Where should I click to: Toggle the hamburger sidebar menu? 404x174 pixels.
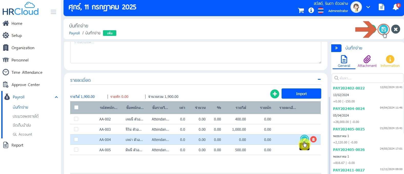pyautogui.click(x=53, y=12)
